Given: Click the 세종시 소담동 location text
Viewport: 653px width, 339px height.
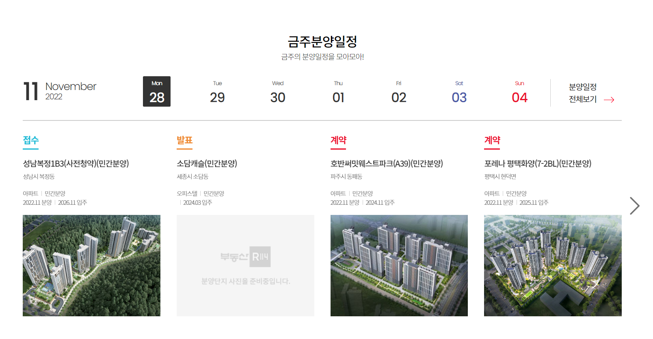Looking at the screenshot, I should pos(192,176).
